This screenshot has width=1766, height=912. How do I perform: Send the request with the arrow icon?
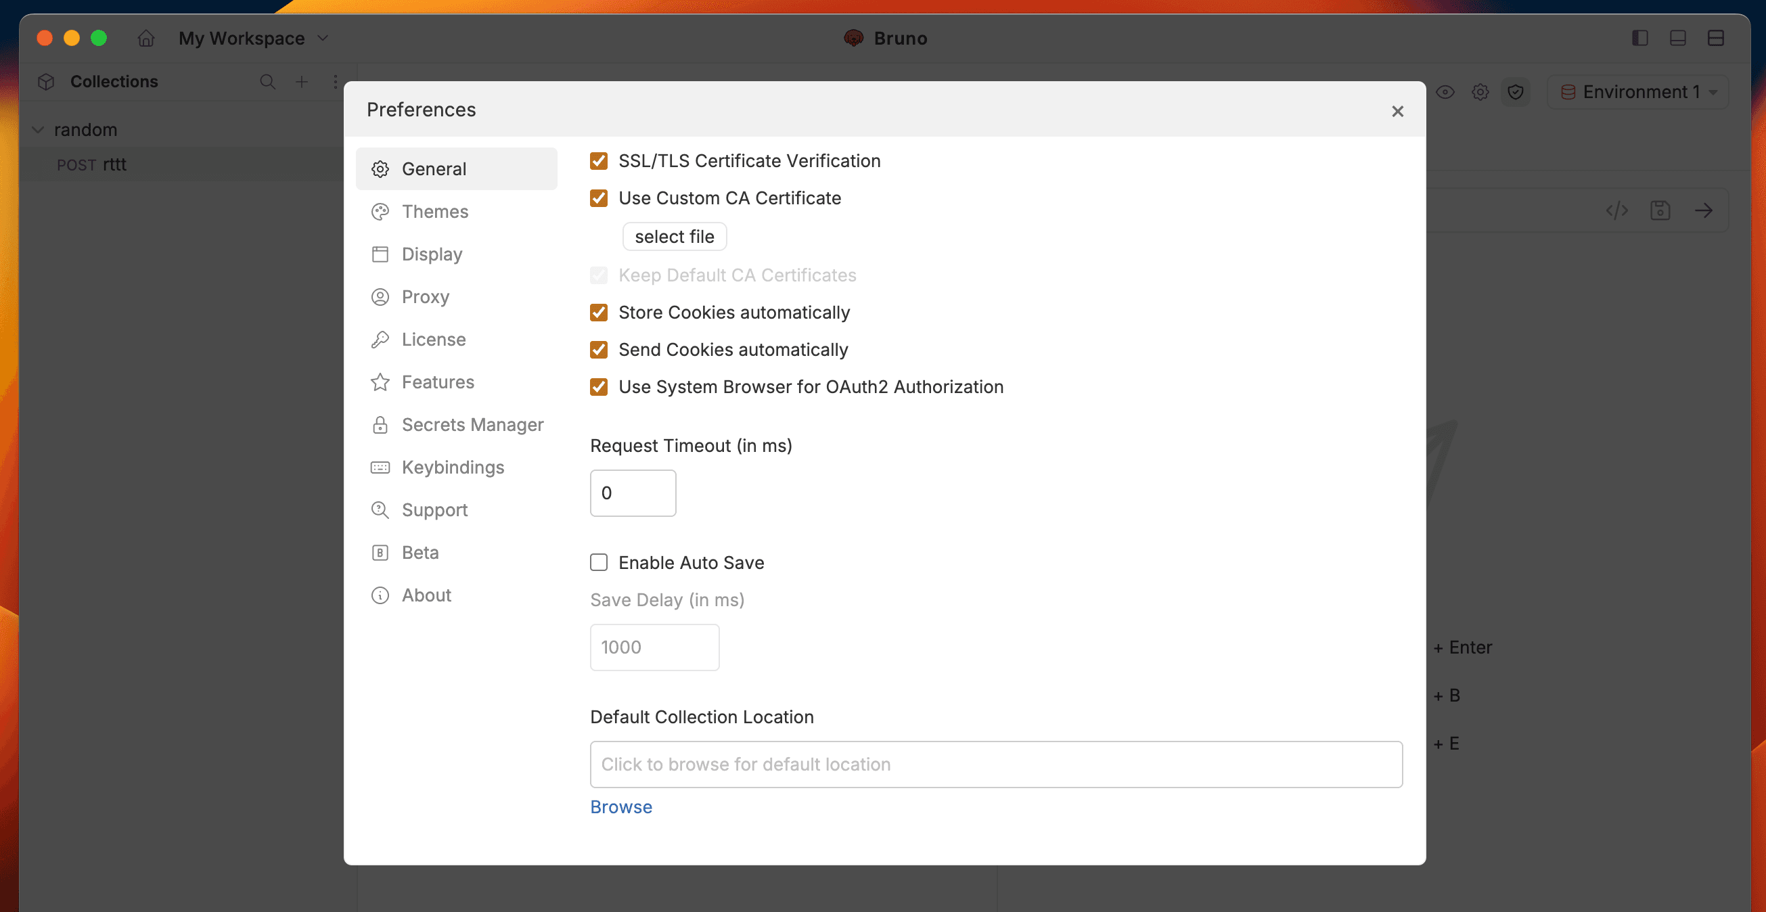1705,210
